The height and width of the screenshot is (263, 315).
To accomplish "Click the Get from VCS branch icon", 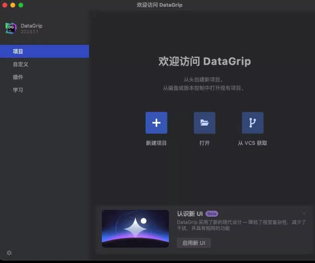I will [253, 123].
